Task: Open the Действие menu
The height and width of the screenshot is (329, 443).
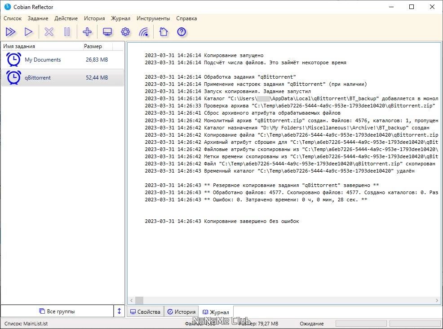Action: point(66,18)
